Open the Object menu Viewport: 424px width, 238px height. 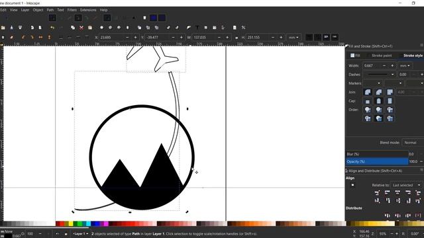[x=38, y=10]
